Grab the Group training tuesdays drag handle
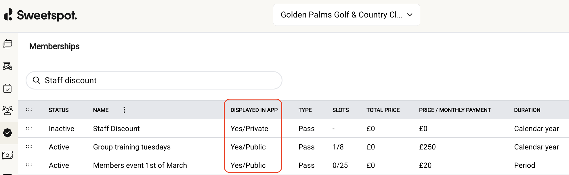The height and width of the screenshot is (175, 569). [x=29, y=147]
